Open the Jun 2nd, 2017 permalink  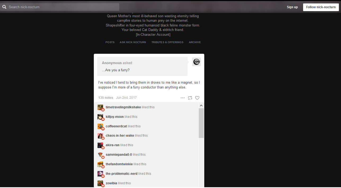click(x=126, y=98)
